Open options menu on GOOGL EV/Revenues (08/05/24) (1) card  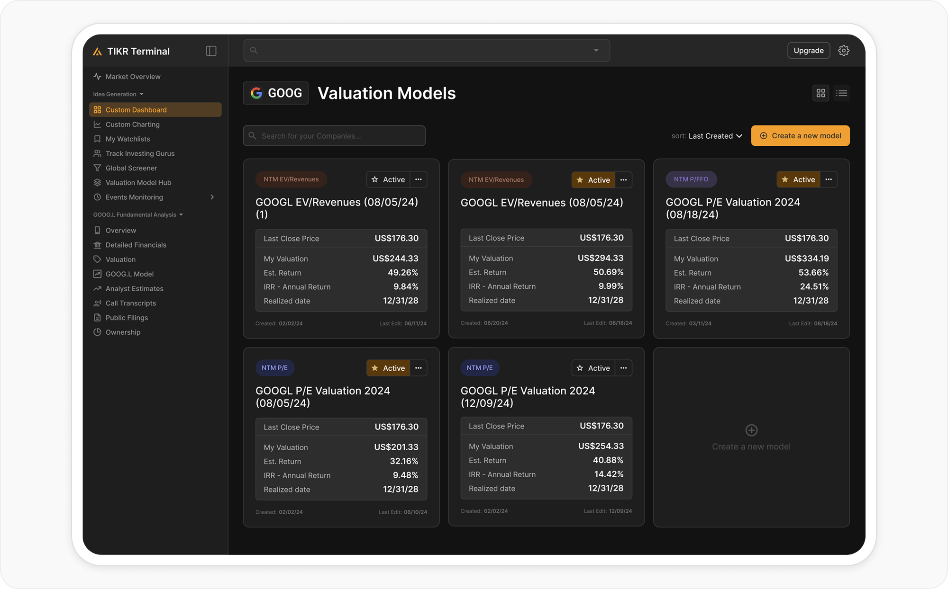click(x=419, y=179)
